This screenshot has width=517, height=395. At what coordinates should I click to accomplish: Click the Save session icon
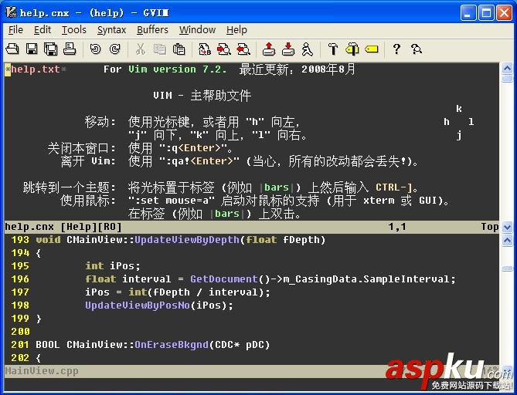coord(288,49)
